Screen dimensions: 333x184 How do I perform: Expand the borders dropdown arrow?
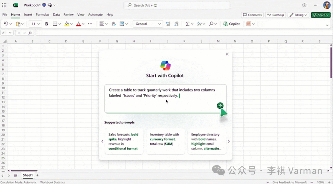coord(60,24)
